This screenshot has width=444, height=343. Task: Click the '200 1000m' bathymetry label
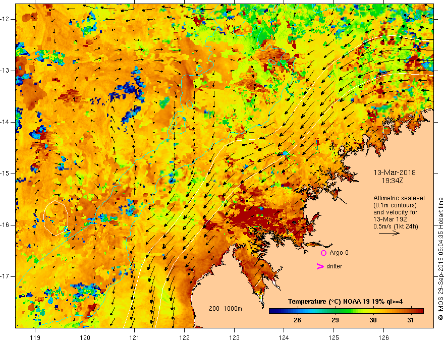tap(226, 309)
